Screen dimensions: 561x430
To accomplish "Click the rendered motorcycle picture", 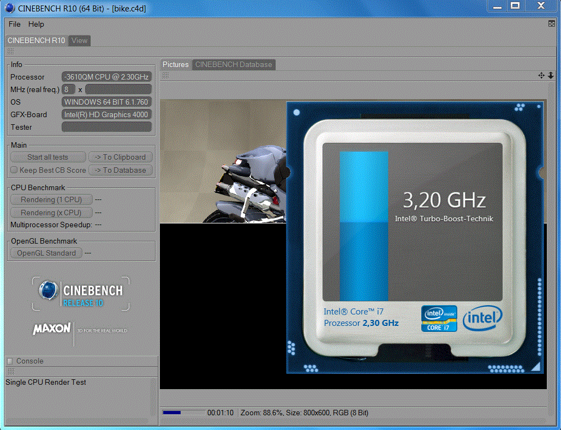I will click(x=223, y=161).
